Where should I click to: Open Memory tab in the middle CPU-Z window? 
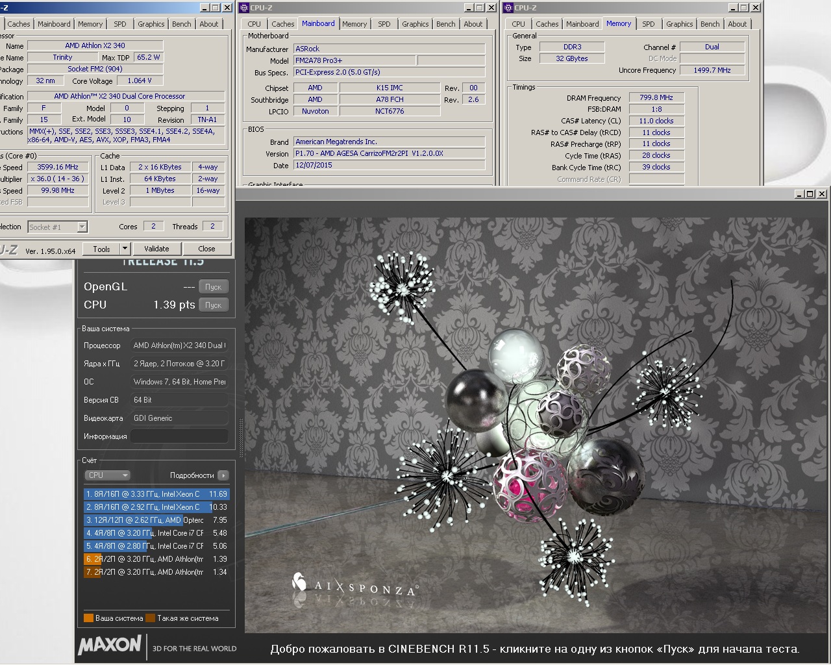click(354, 24)
